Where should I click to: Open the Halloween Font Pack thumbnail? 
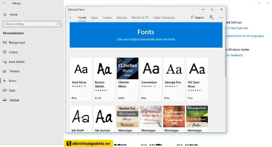[x=174, y=117]
